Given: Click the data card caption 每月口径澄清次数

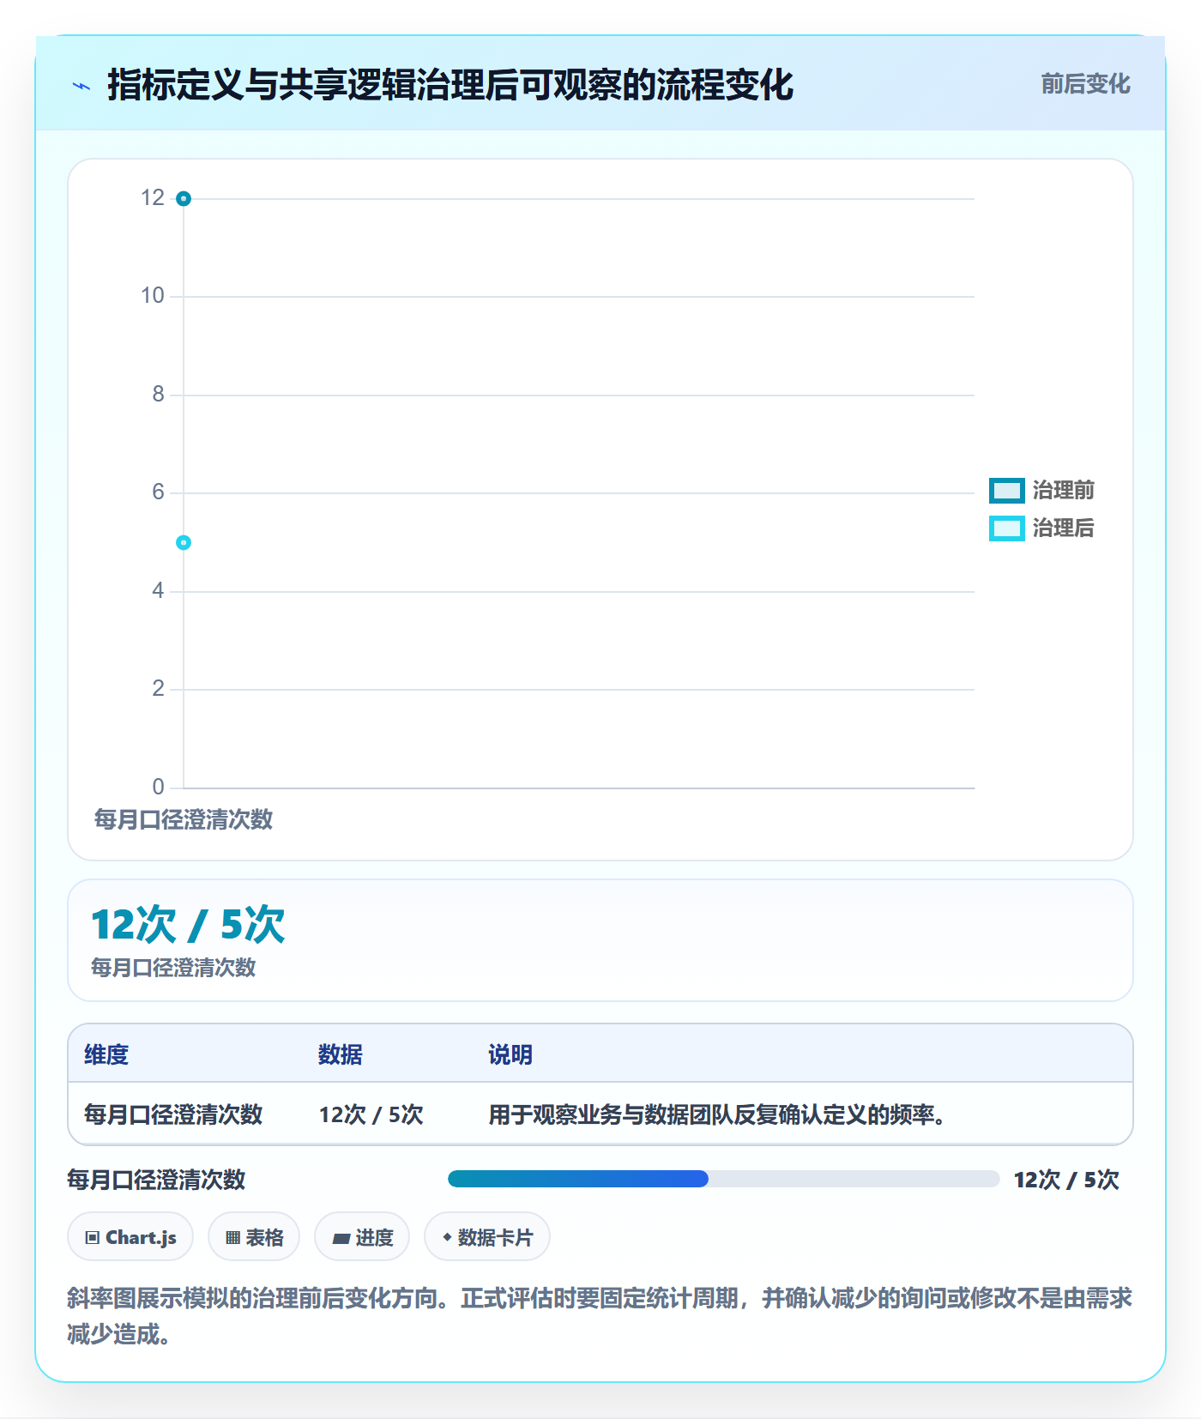Looking at the screenshot, I should click(173, 968).
